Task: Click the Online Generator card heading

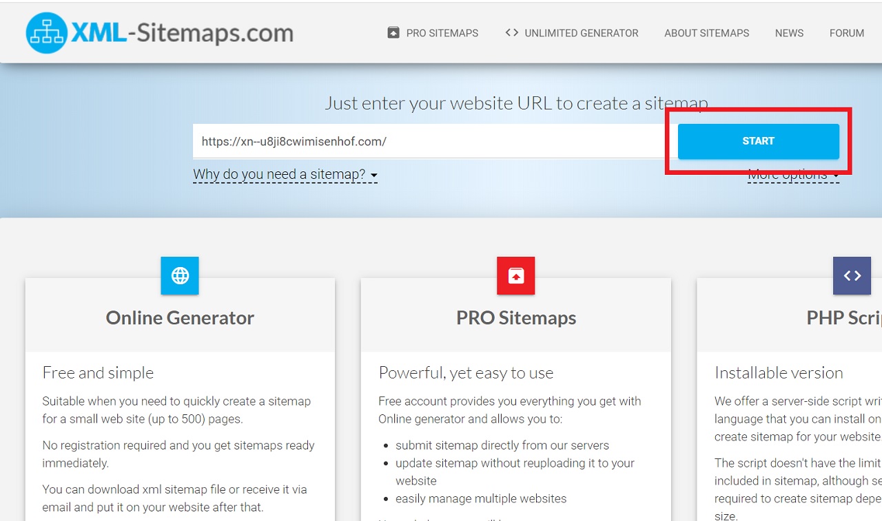Action: click(x=180, y=318)
